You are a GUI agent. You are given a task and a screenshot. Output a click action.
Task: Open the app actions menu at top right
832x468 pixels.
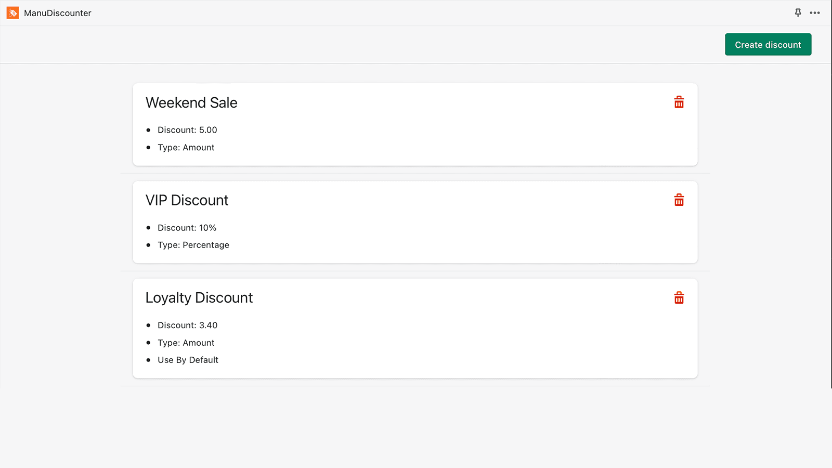pyautogui.click(x=814, y=12)
